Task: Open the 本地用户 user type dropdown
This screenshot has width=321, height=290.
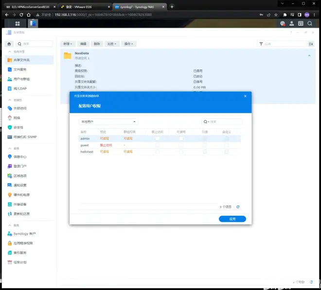Action: click(108, 122)
